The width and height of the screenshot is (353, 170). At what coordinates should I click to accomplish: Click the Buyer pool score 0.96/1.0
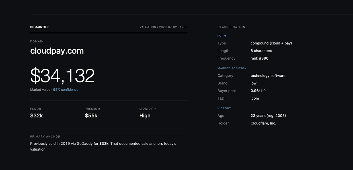(258, 91)
